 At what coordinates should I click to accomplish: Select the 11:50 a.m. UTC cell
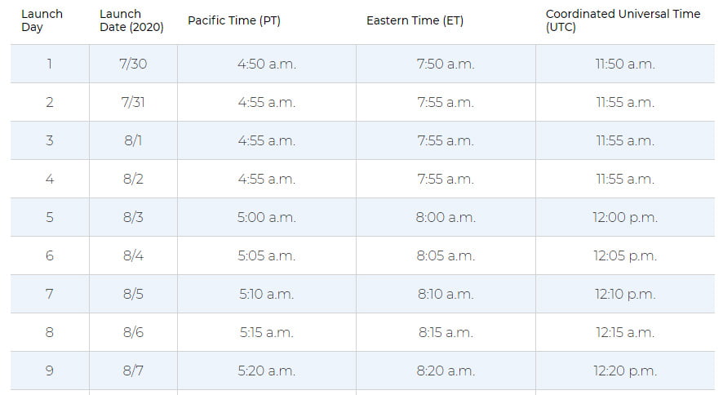[x=624, y=64]
